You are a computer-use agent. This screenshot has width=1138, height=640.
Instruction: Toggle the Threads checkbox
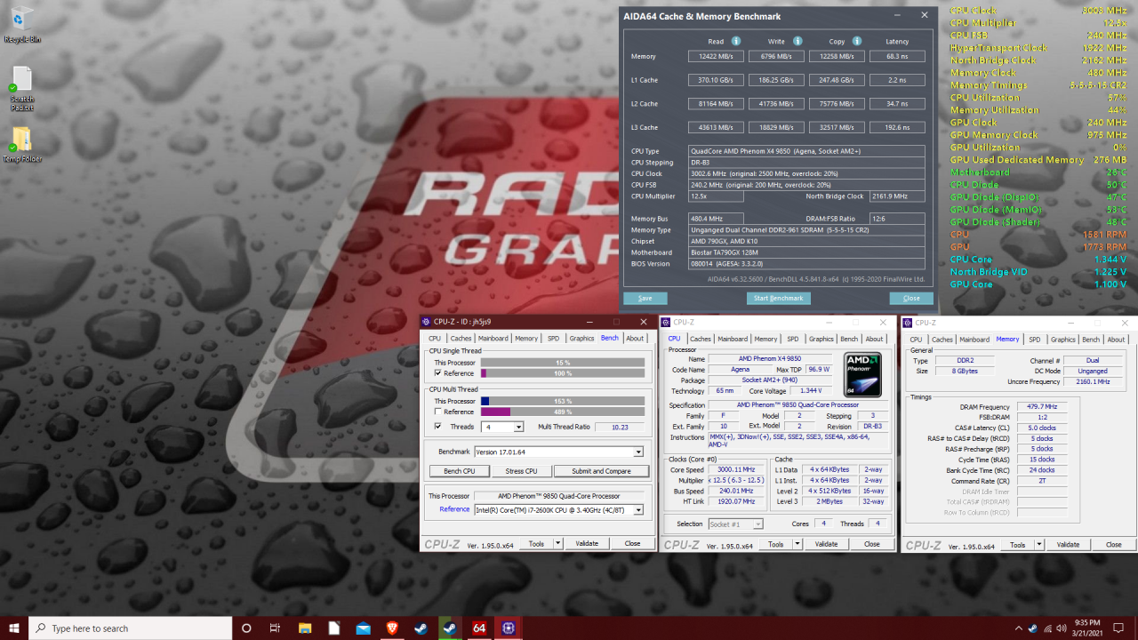[437, 427]
